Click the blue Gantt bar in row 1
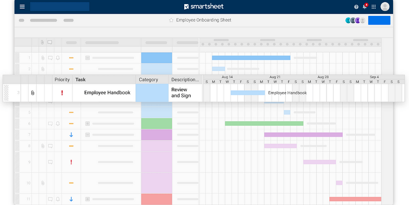The height and width of the screenshot is (205, 409). [x=251, y=58]
